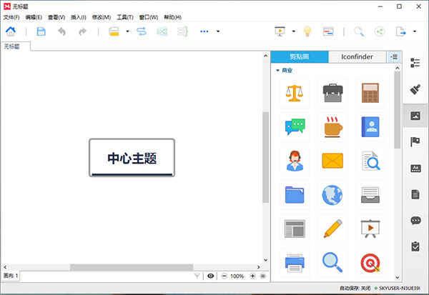Open the Format panel with the paintbrush icon

(415, 89)
